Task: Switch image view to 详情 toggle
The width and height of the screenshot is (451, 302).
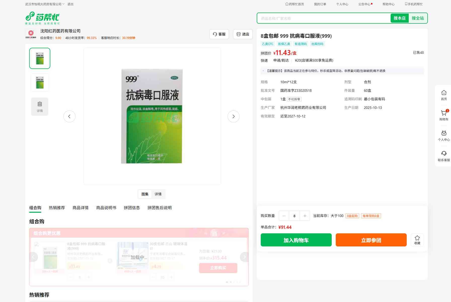Action: pos(158,194)
